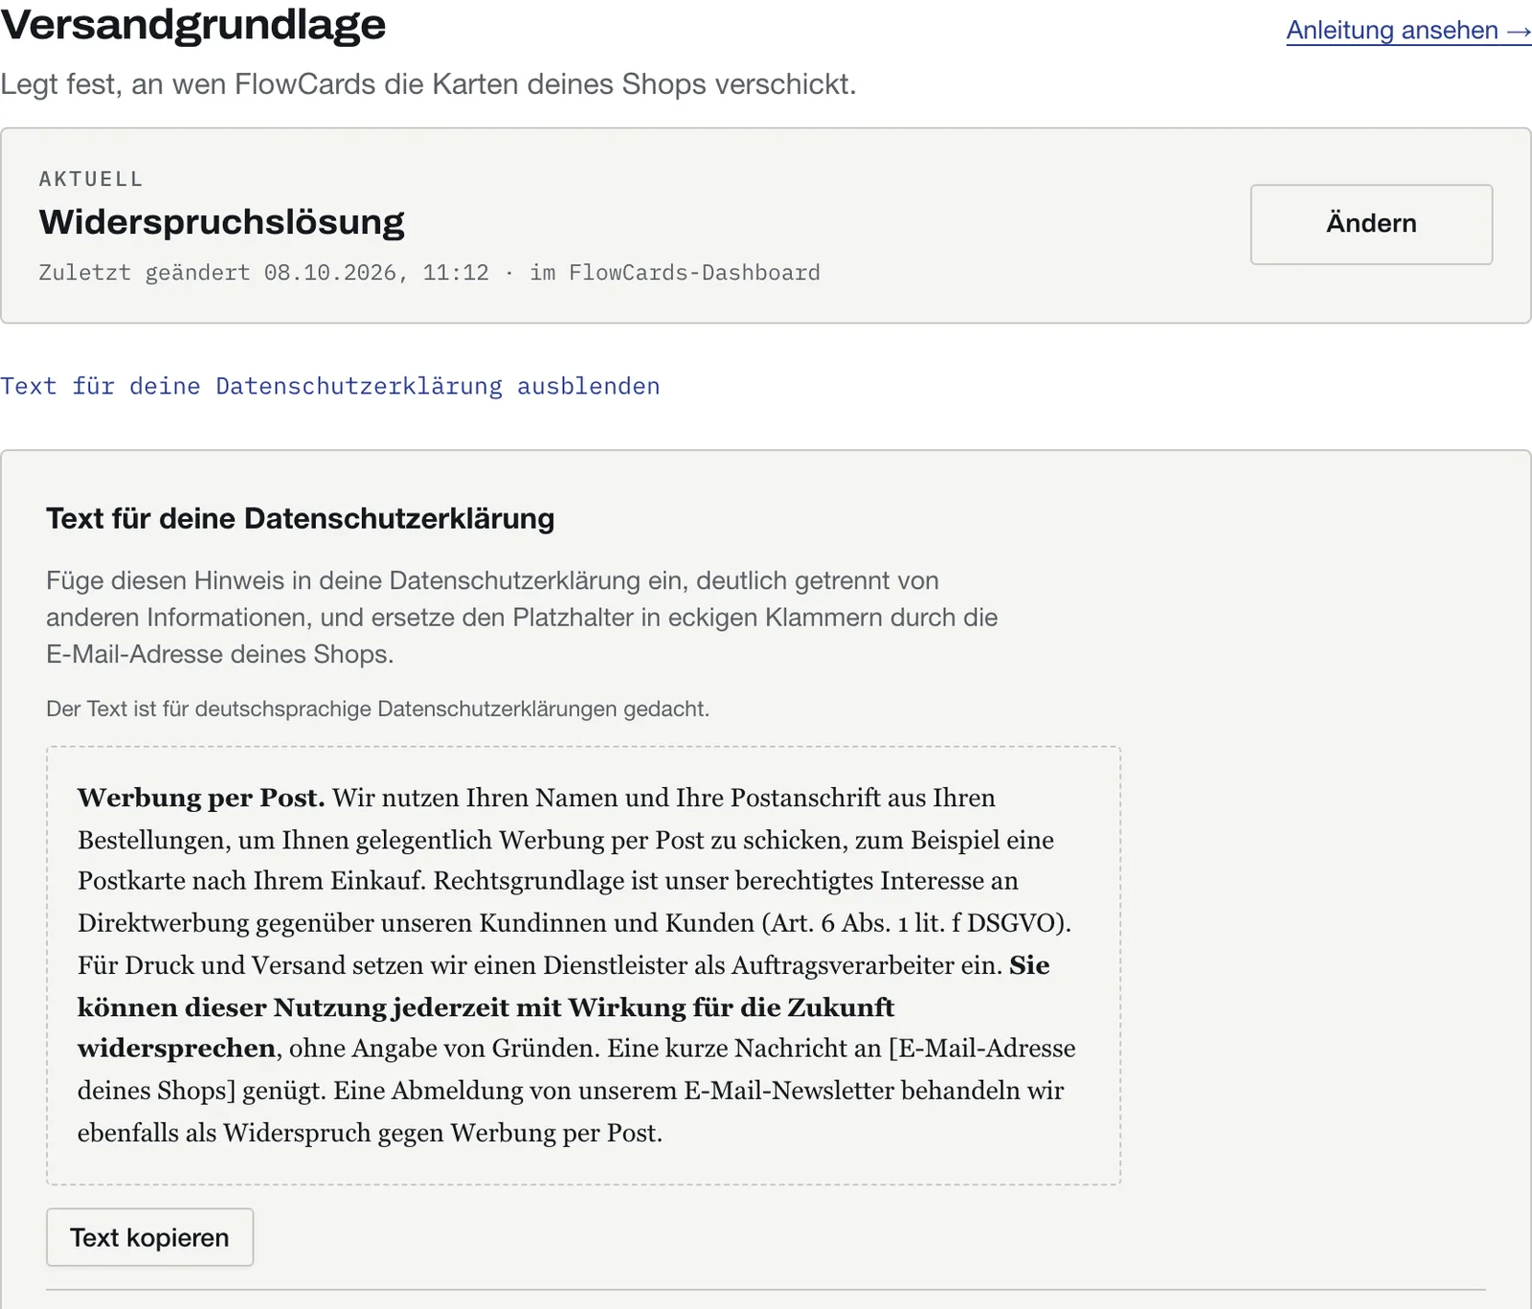Click the 'Versandgrundlage' heading

(x=193, y=24)
